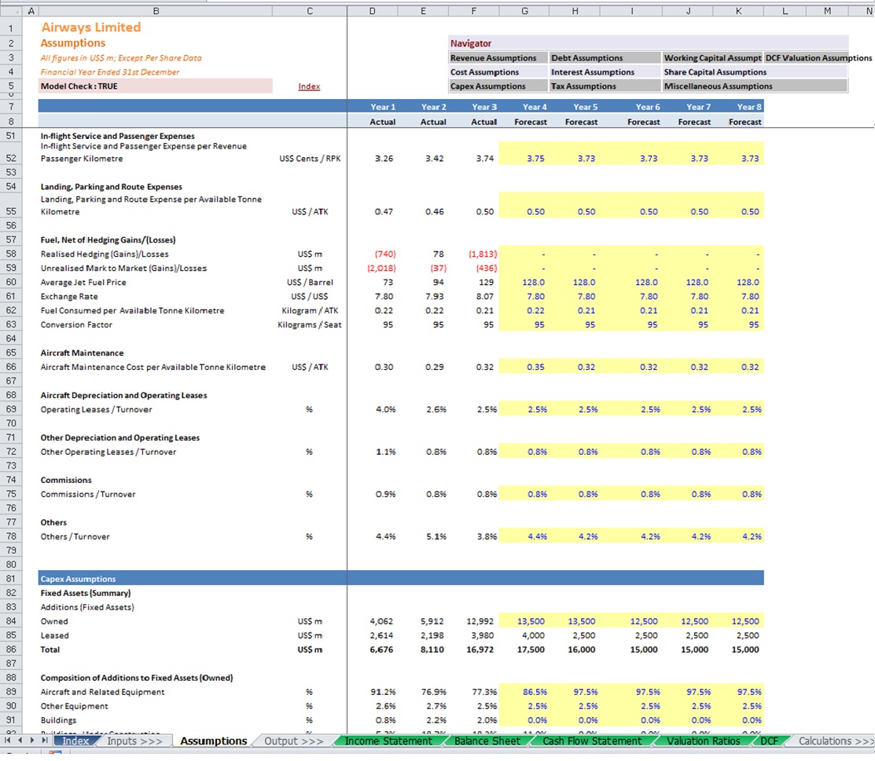Screen dimensions: 875x761
Task: Select the Kilograms / Seat unit cell
Action: [x=310, y=324]
